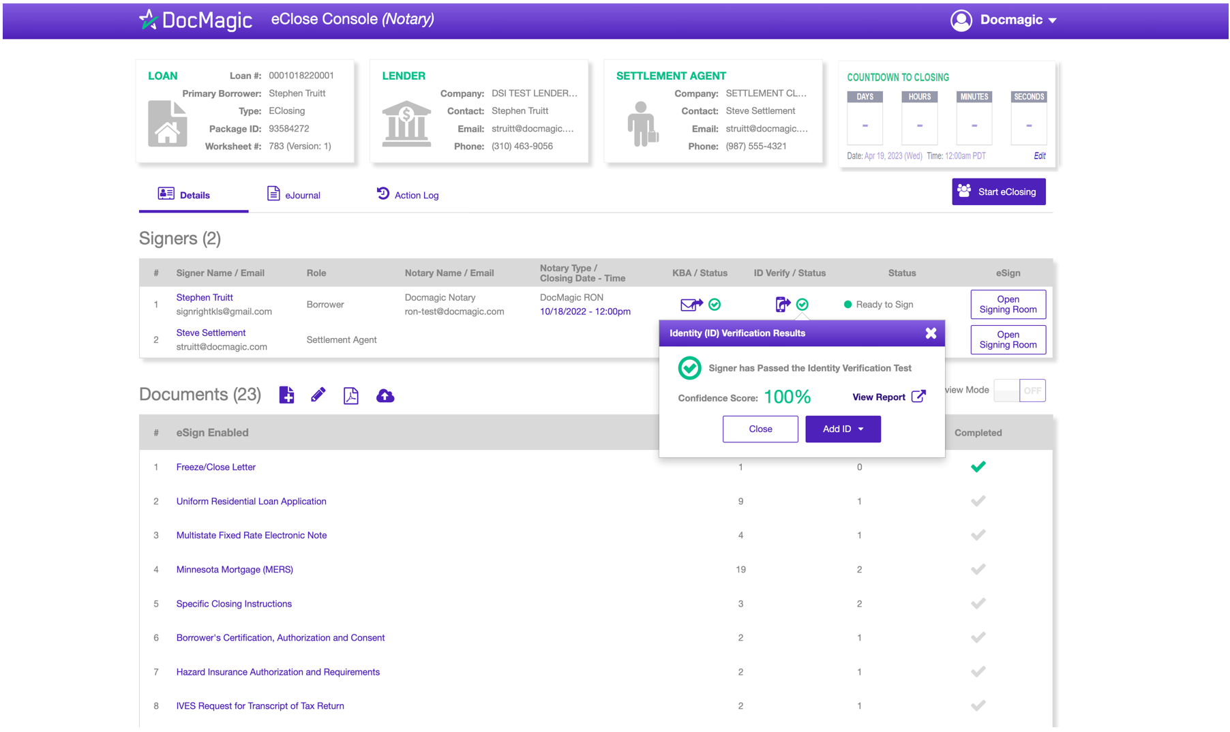The image size is (1230, 732).
Task: Click the add document icon
Action: tap(287, 395)
